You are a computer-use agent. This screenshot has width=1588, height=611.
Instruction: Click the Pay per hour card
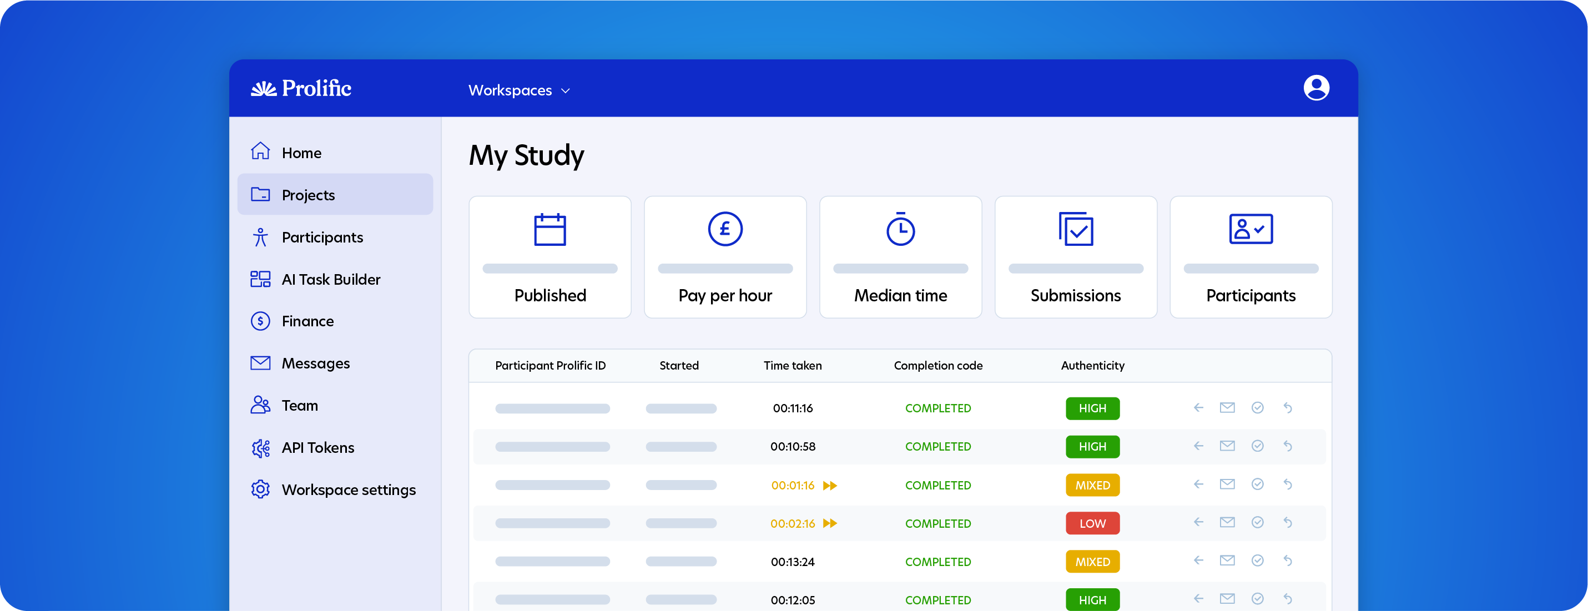point(725,257)
